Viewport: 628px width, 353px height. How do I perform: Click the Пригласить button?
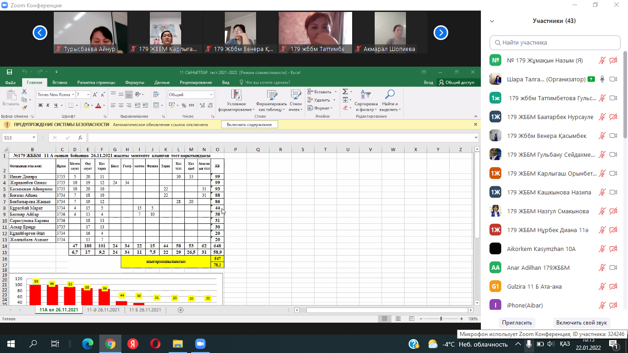[517, 323]
